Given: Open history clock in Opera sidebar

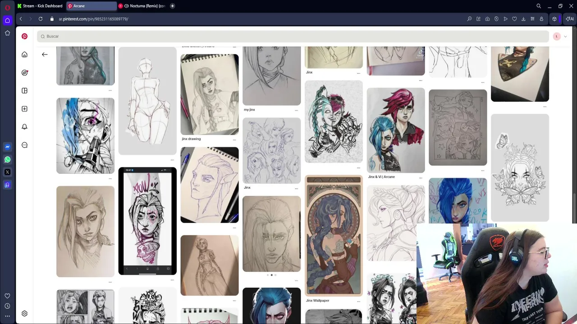Looking at the screenshot, I should click(x=7, y=306).
